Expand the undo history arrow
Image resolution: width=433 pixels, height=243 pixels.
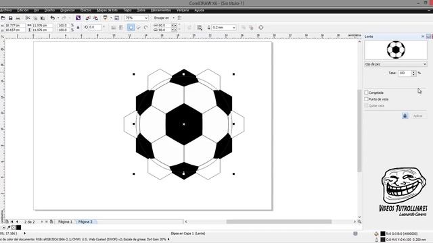pyautogui.click(x=58, y=18)
